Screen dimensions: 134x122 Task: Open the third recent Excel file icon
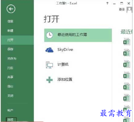click(127, 64)
